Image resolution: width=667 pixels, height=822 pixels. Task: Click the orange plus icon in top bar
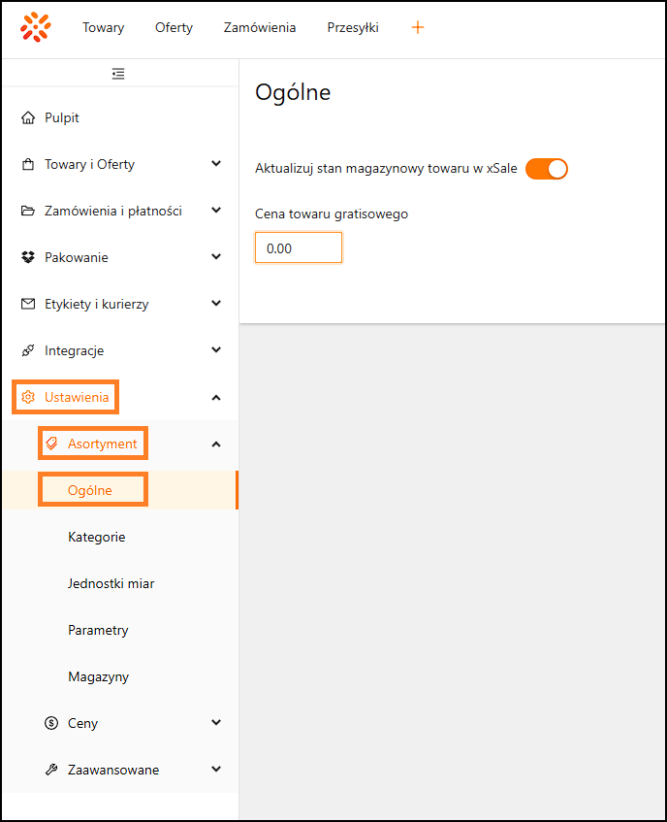[x=418, y=27]
